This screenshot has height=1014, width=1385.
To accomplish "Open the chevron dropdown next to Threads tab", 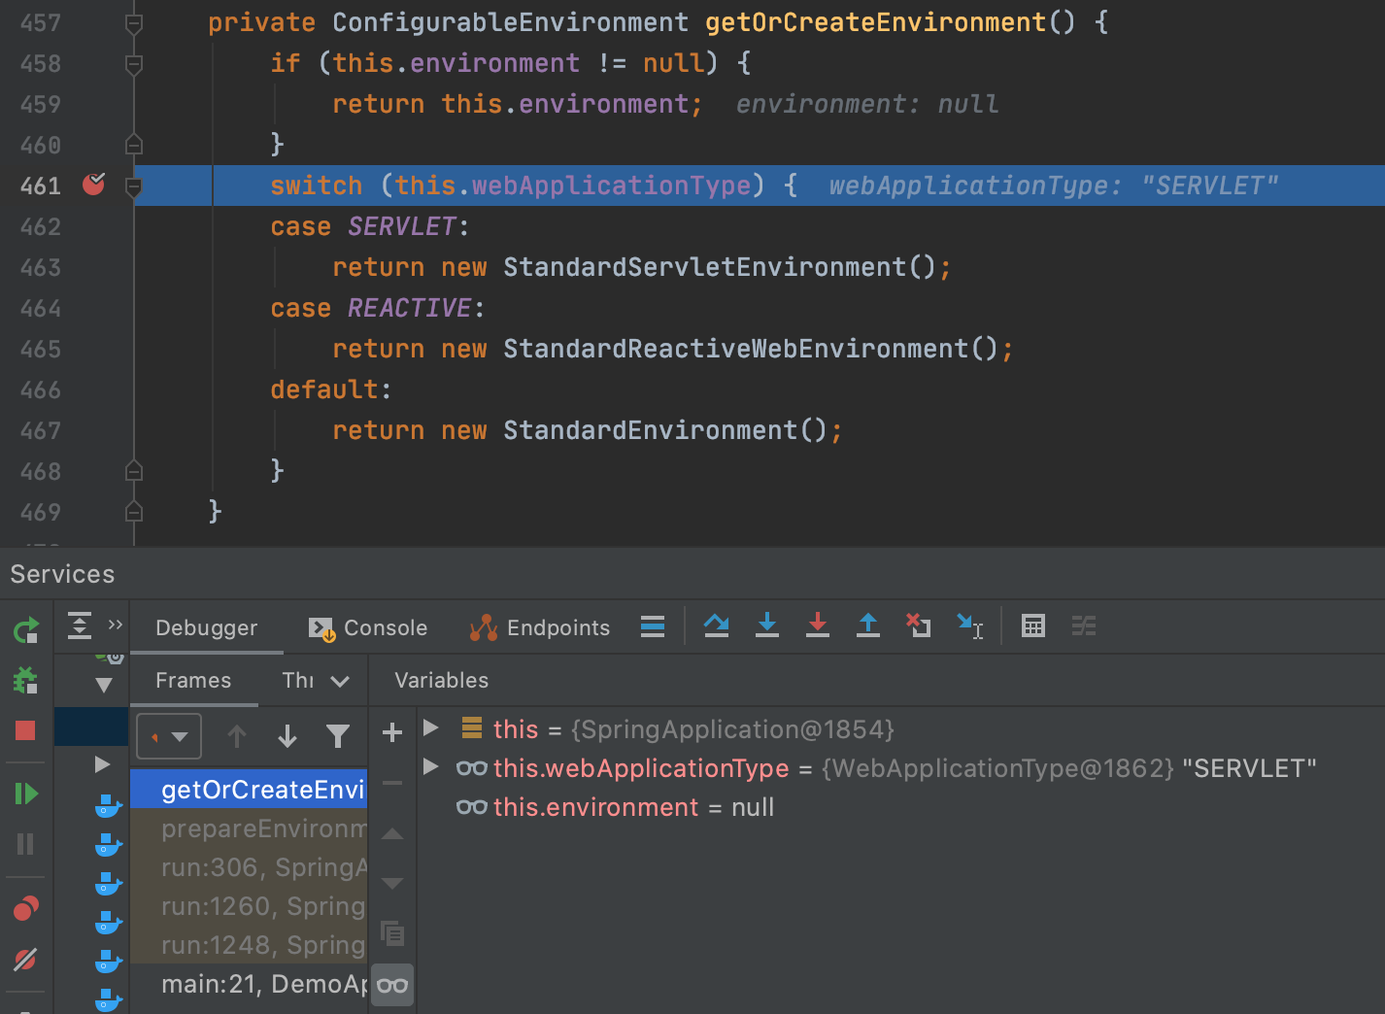I will (x=340, y=681).
